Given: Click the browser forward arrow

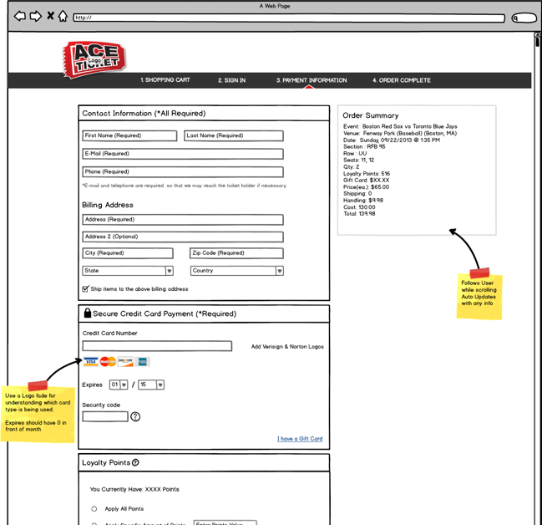Looking at the screenshot, I should pos(36,16).
